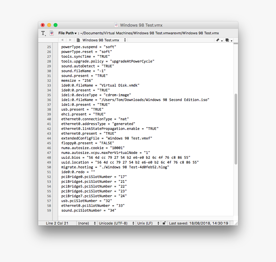Image resolution: width=276 pixels, height=262 pixels.
Task: Click the file path text in the toolbar
Action: pos(150,33)
